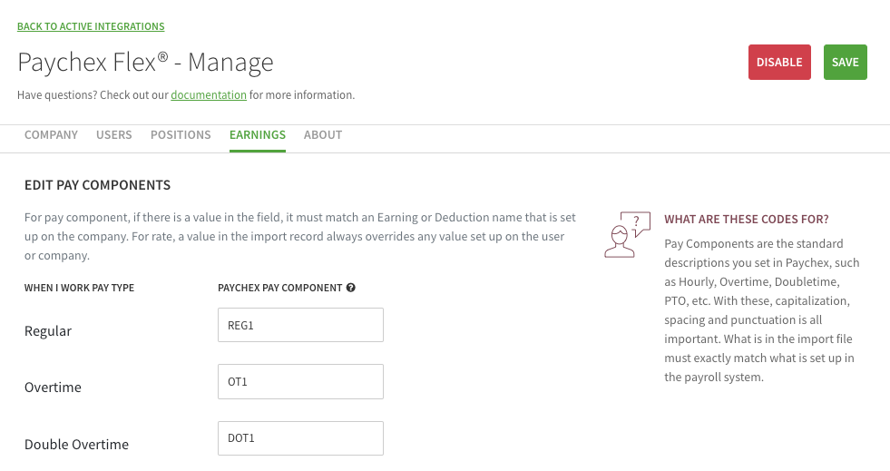
Task: Go back to active integrations
Action: click(91, 26)
